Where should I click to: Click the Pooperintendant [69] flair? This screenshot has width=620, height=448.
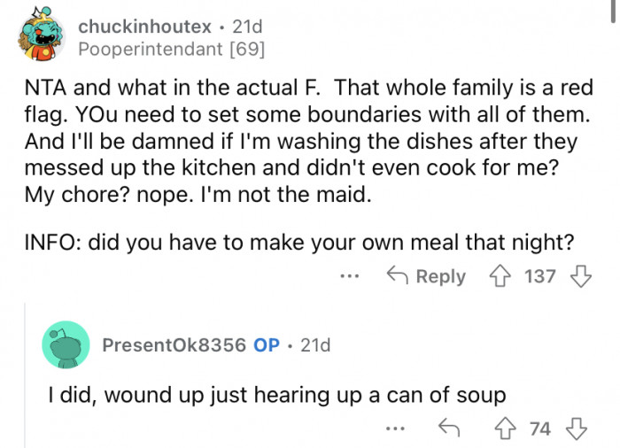tap(171, 50)
